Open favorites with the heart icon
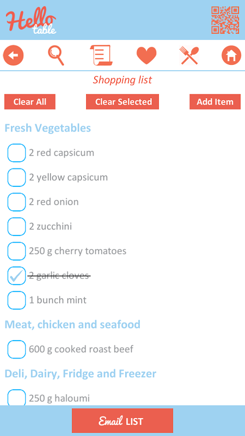Image resolution: width=245 pixels, height=436 pixels. (x=146, y=56)
